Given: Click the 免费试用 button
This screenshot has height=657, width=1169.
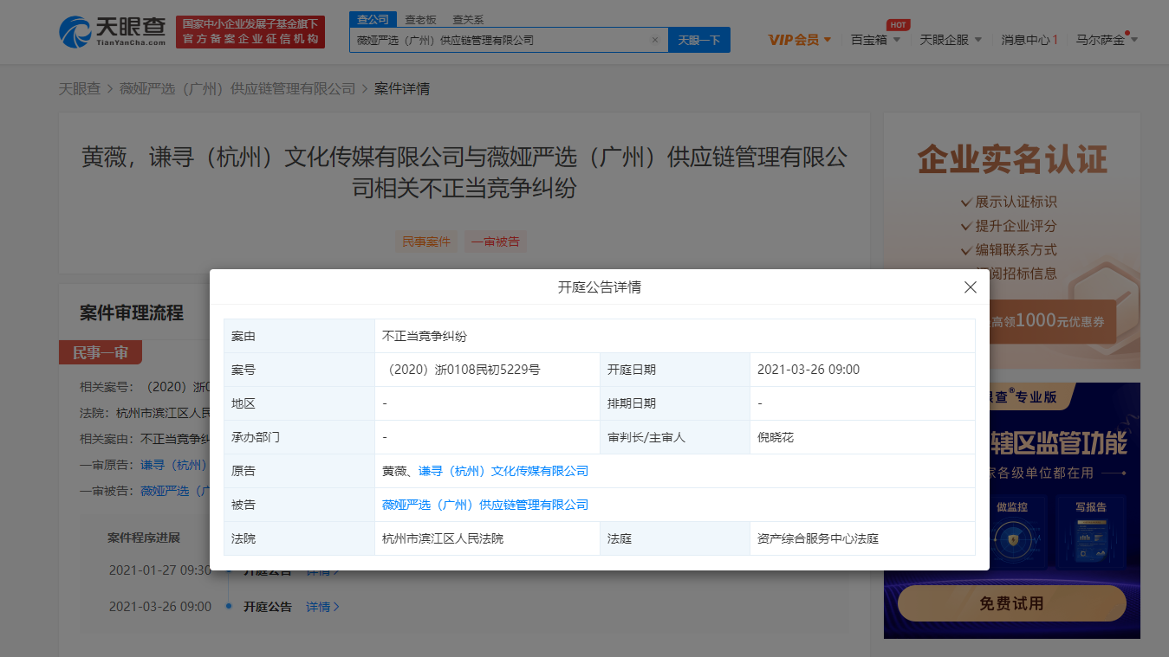Looking at the screenshot, I should (x=1011, y=603).
